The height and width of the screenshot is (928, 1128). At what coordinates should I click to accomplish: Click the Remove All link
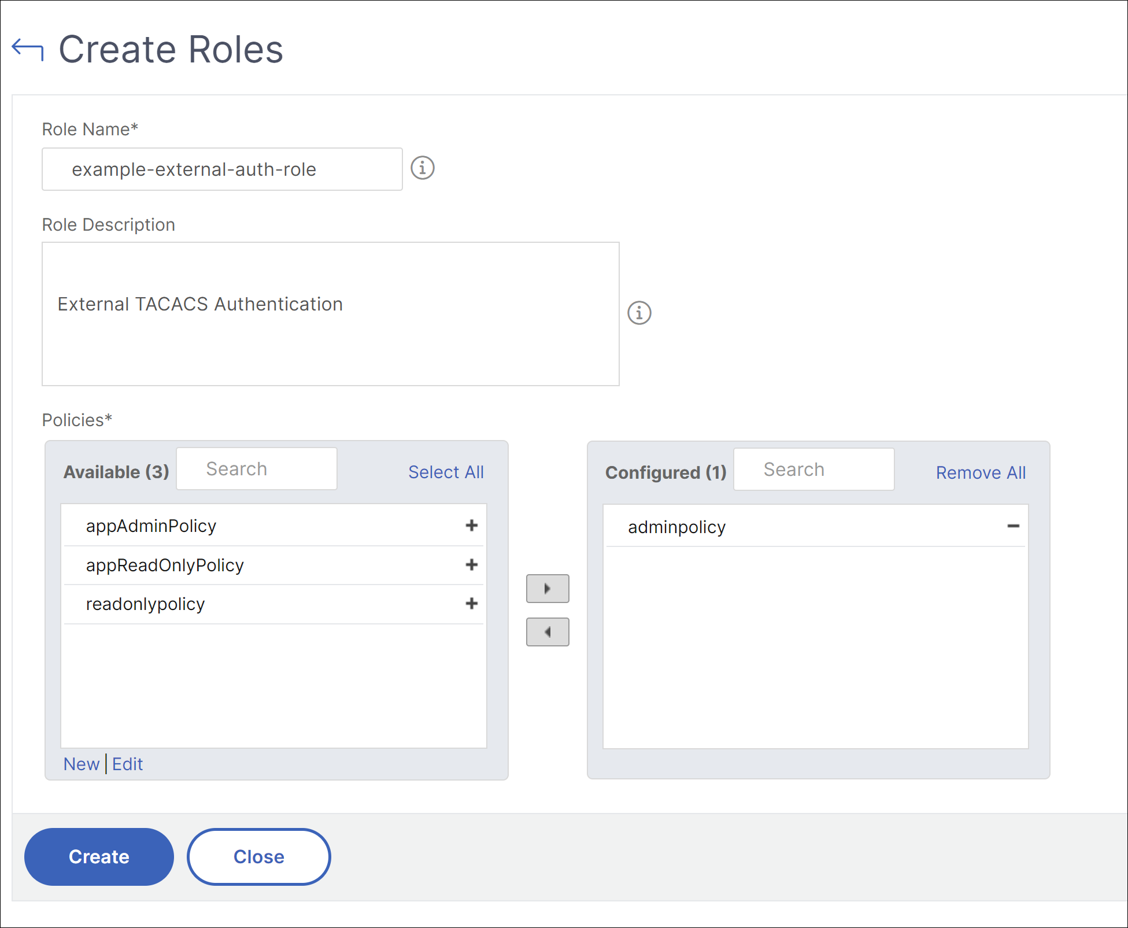[x=981, y=472]
